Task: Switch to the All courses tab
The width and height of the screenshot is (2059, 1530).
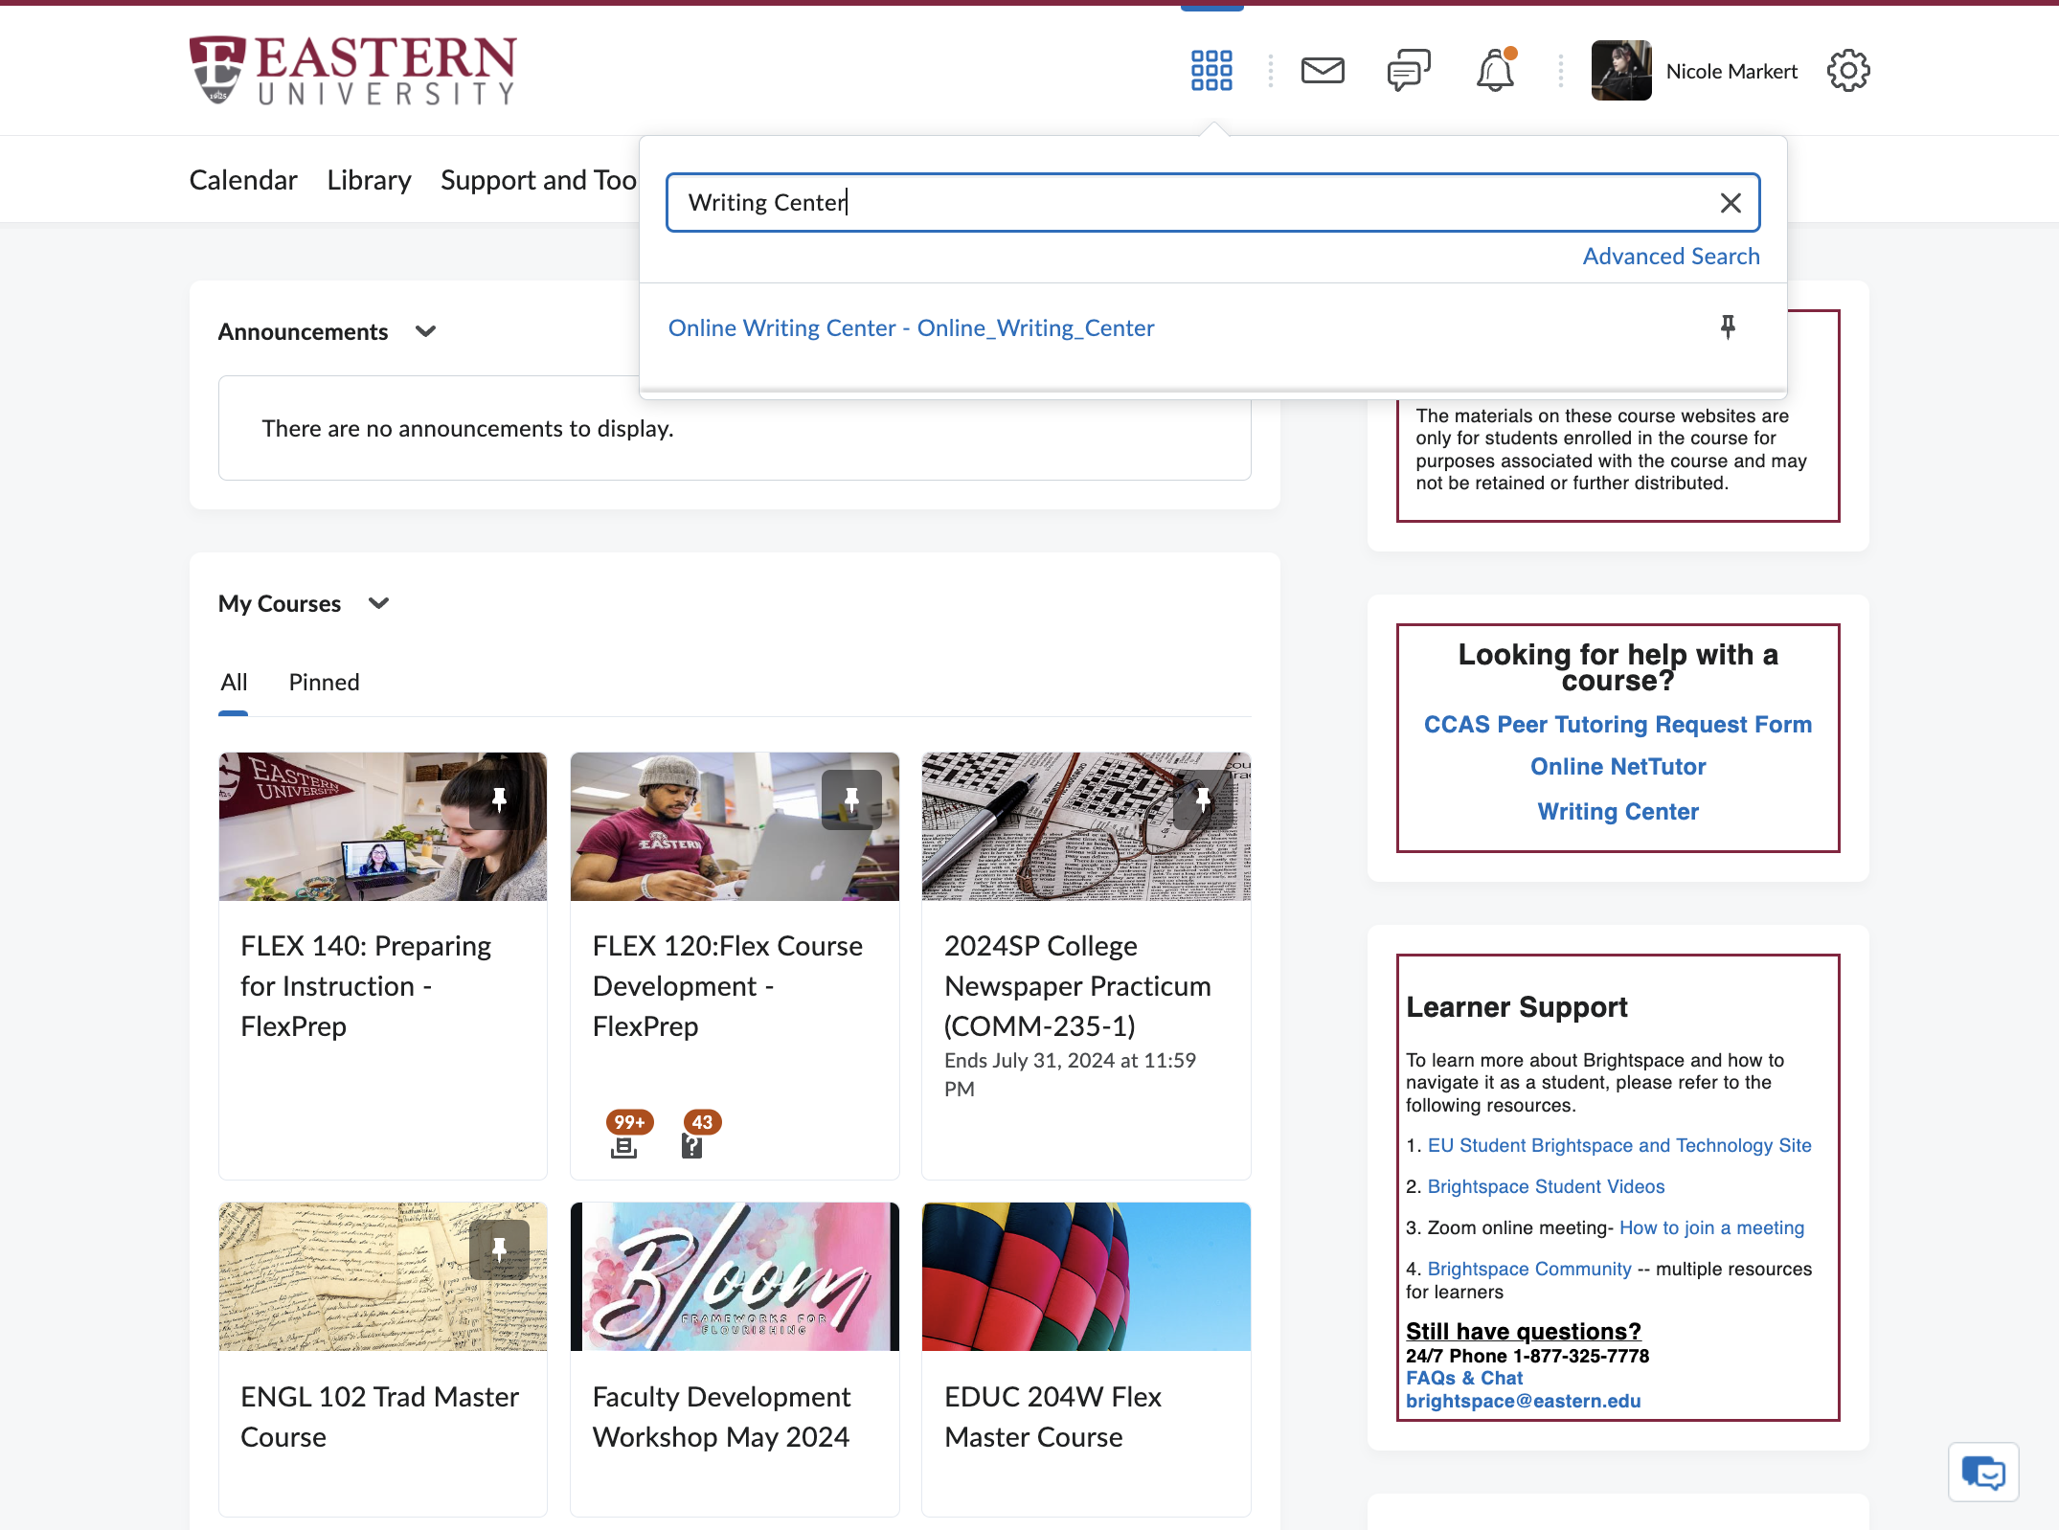Action: coord(234,683)
